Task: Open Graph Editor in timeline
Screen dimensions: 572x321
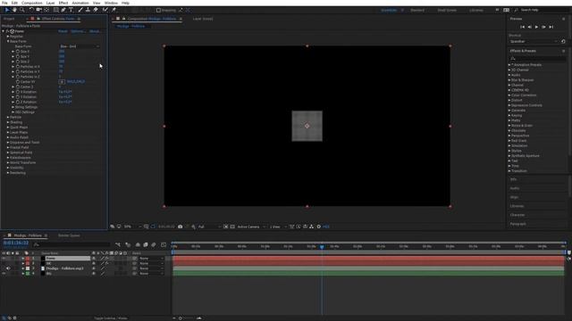Action: tap(164, 245)
